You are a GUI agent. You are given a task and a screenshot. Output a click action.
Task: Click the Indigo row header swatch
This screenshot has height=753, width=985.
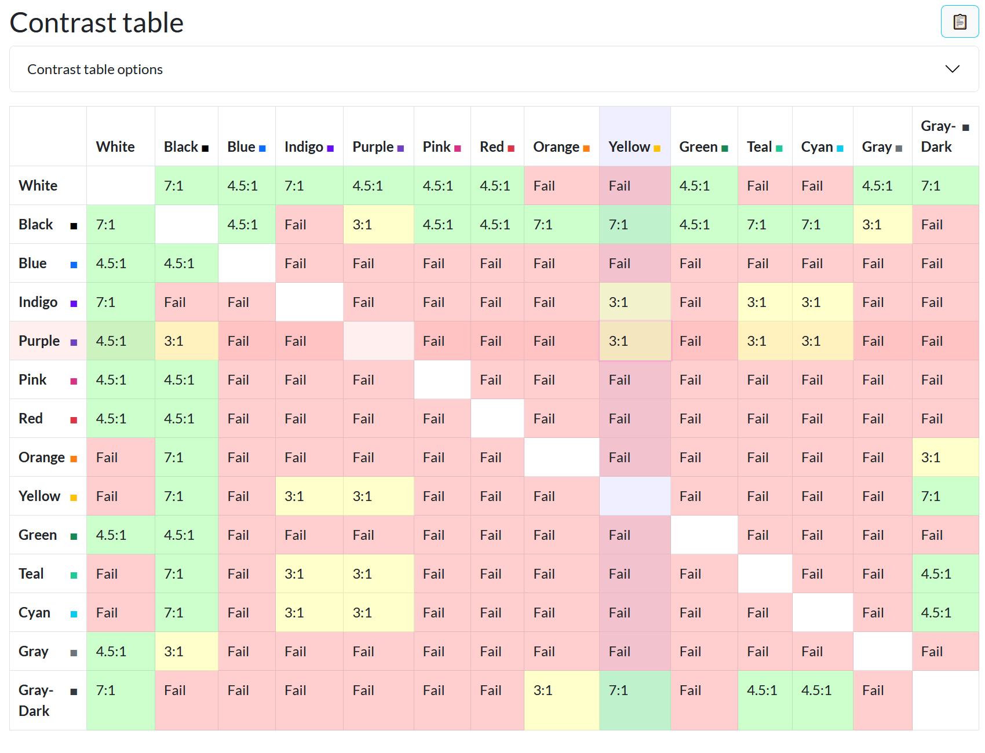[x=74, y=304]
